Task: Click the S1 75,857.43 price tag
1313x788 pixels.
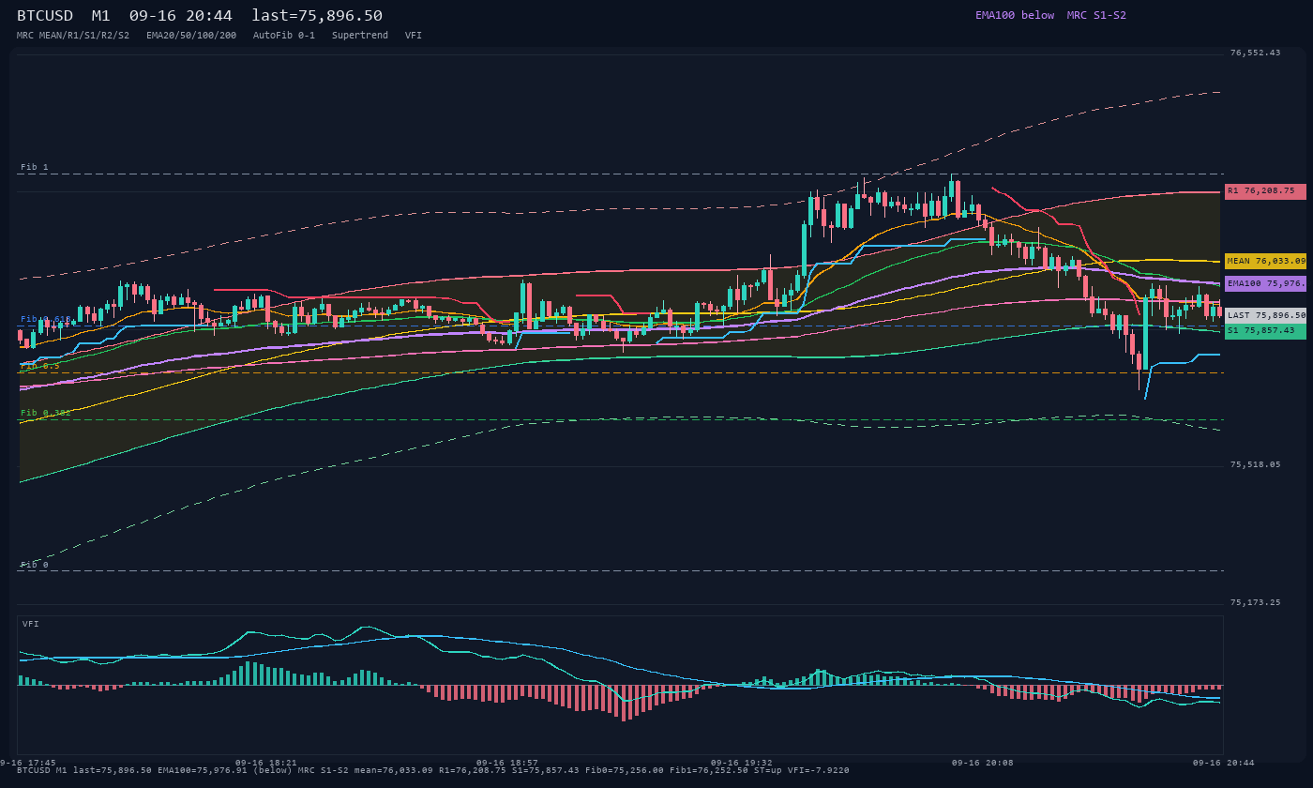Action: click(x=1265, y=331)
